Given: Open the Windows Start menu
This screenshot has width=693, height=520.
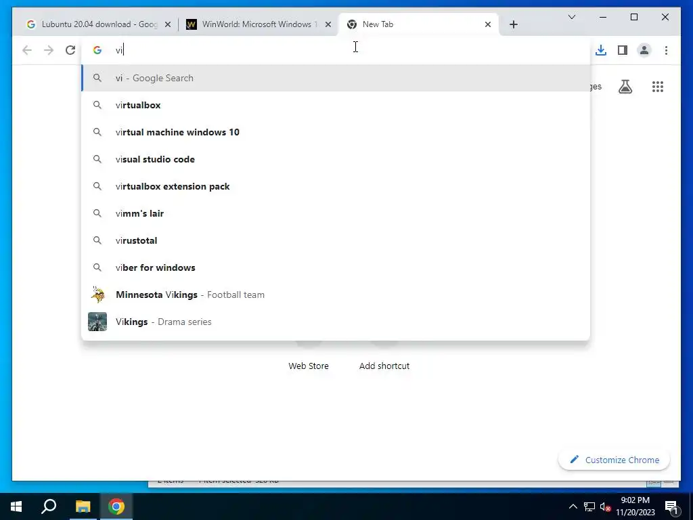Looking at the screenshot, I should point(16,506).
